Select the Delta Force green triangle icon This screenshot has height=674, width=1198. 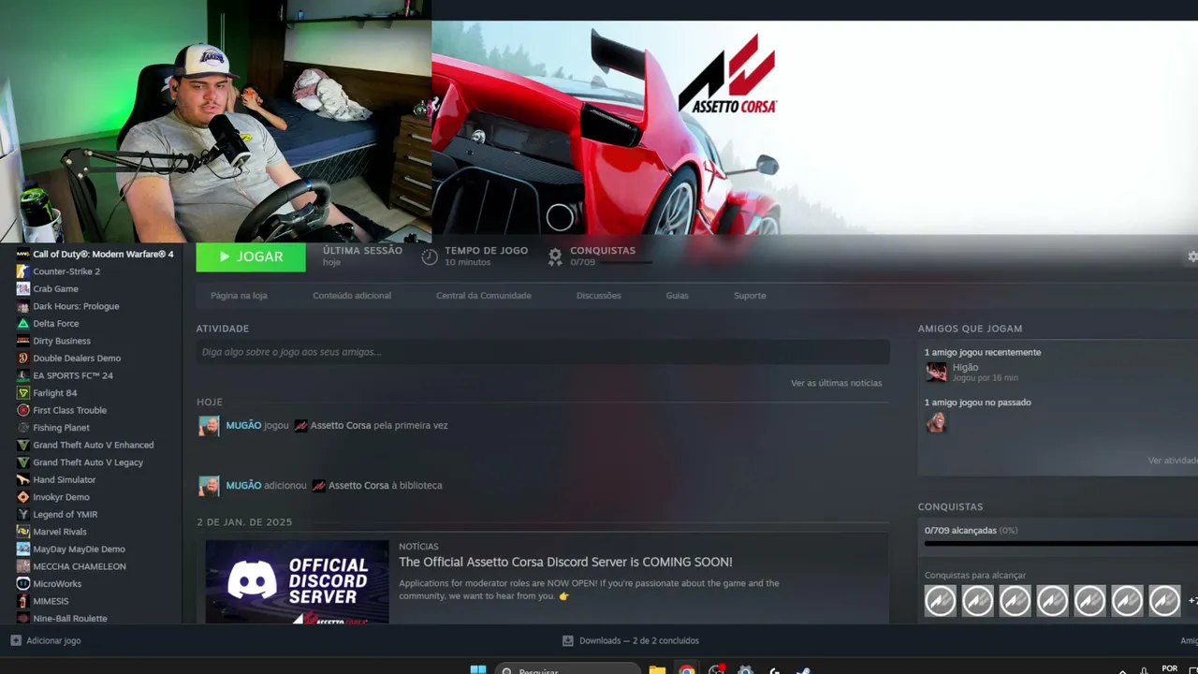point(23,323)
